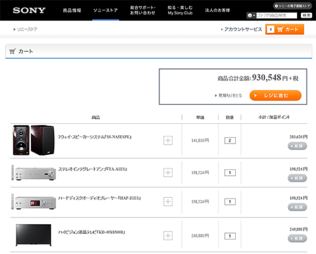Click the SONY logo
Viewport: 316px width, 254px height.
(29, 10)
